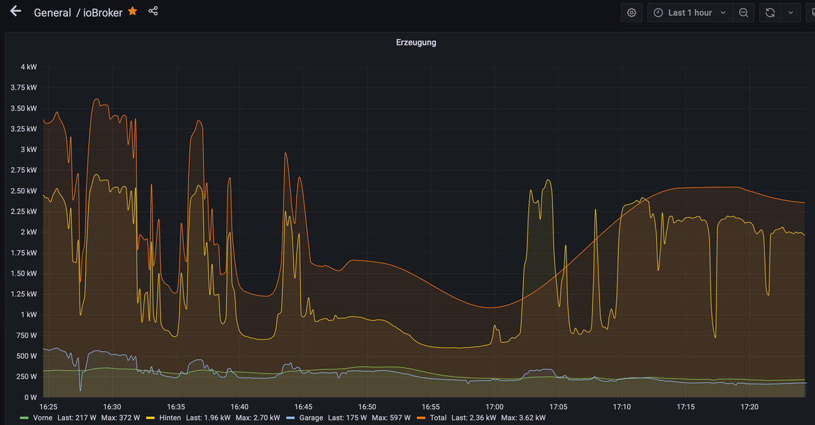Click the orange Total color swatch
The width and height of the screenshot is (815, 425).
(422, 418)
